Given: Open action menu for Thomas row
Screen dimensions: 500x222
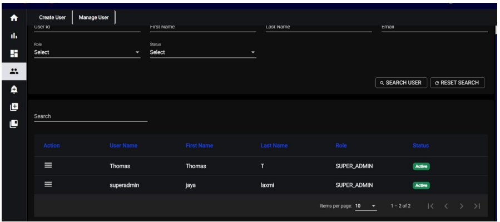Looking at the screenshot, I should (x=48, y=165).
